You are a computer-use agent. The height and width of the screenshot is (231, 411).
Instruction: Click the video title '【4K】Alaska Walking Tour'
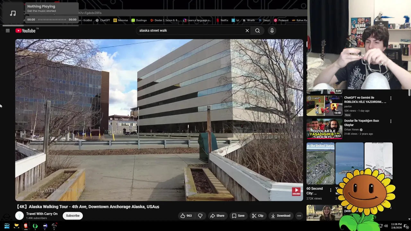coord(88,207)
